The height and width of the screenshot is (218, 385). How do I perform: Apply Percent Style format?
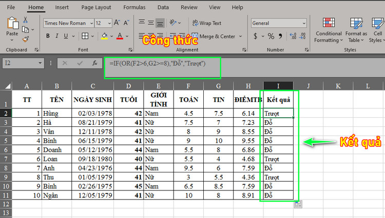click(271, 36)
